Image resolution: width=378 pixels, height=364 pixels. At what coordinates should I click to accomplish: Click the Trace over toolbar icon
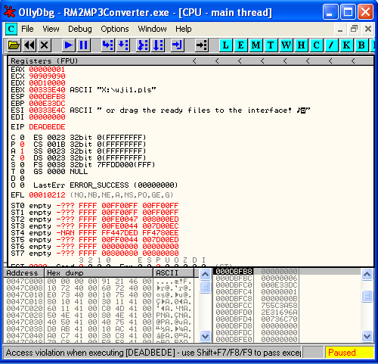pos(158,45)
